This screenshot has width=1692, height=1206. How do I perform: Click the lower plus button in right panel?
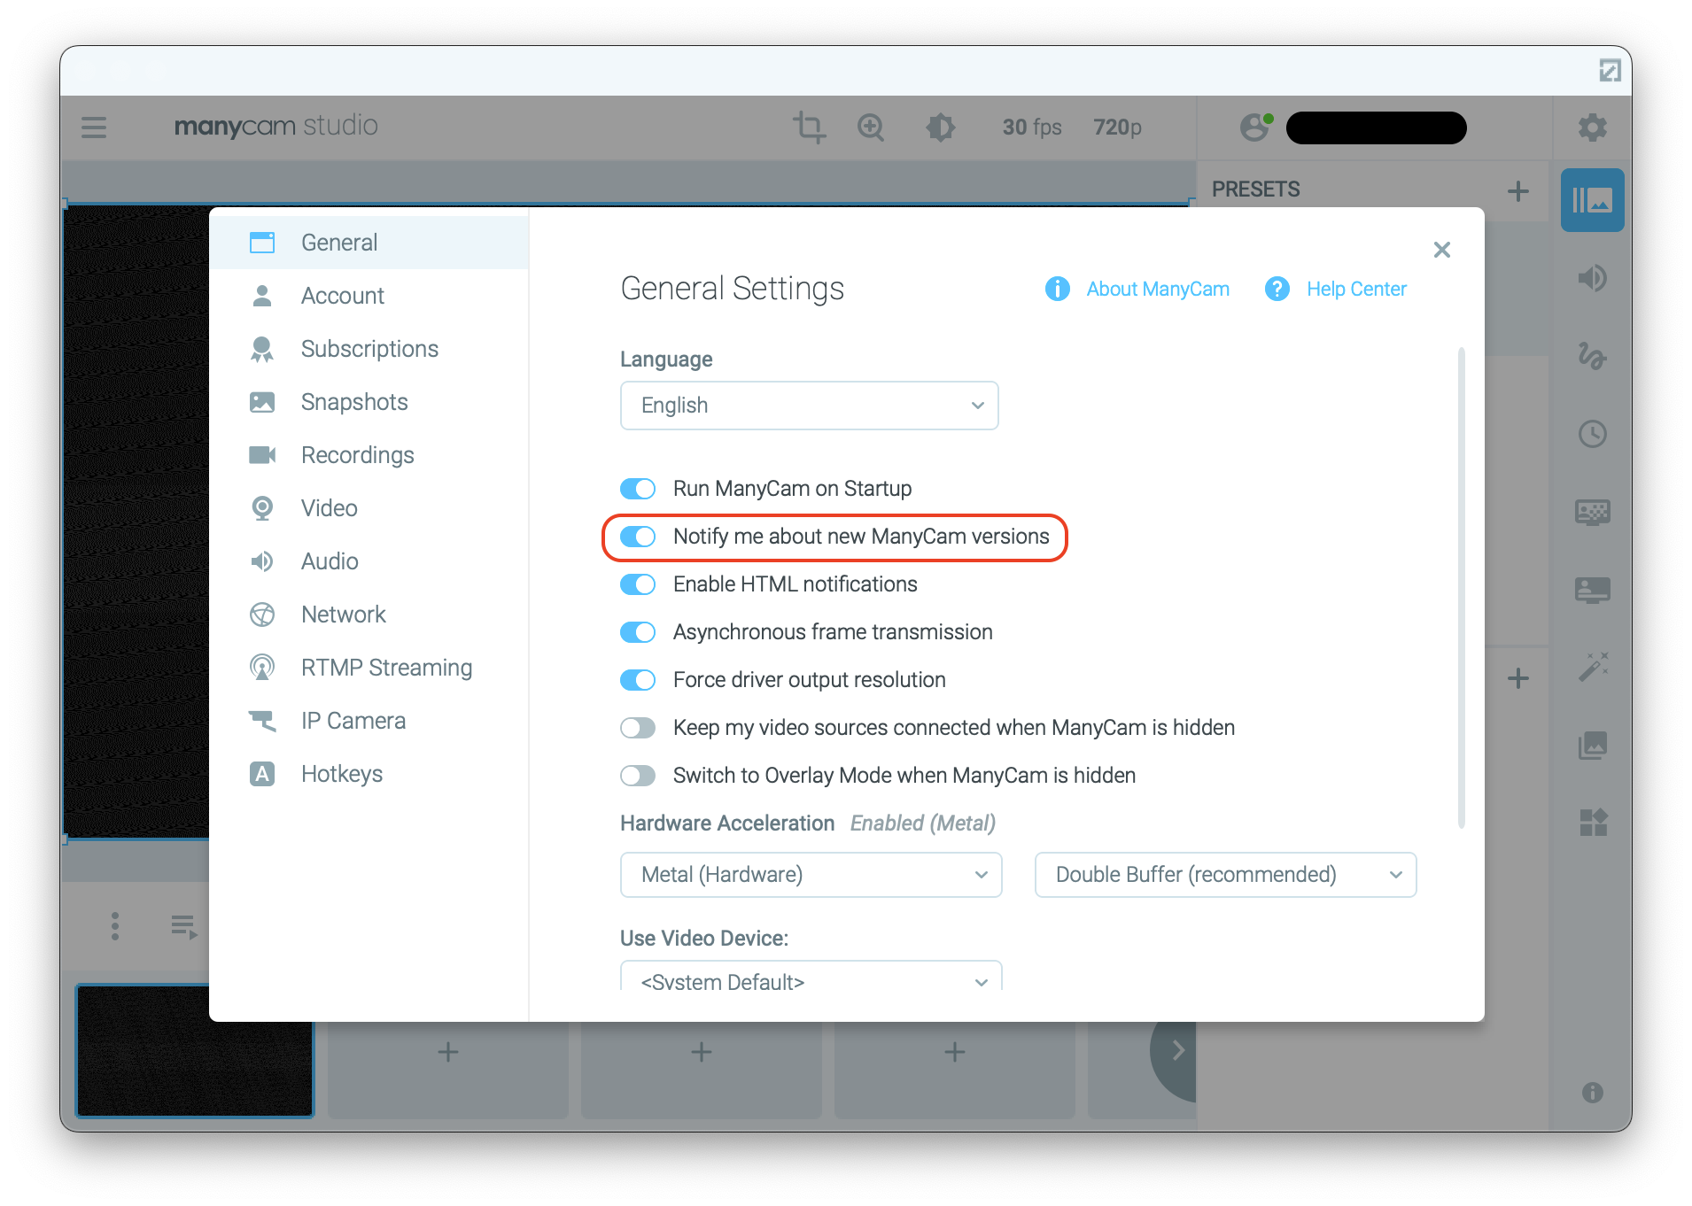pos(1518,678)
